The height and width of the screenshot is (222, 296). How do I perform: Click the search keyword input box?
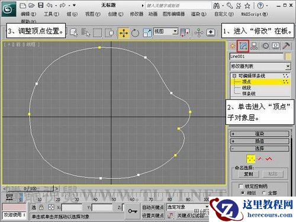pyautogui.click(x=178, y=5)
